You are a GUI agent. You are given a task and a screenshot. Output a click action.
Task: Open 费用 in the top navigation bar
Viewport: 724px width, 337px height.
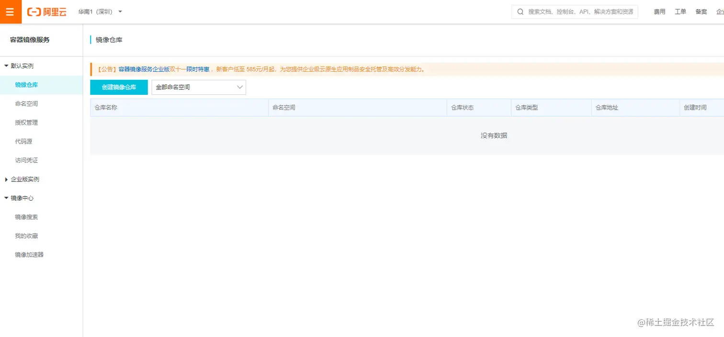[659, 11]
